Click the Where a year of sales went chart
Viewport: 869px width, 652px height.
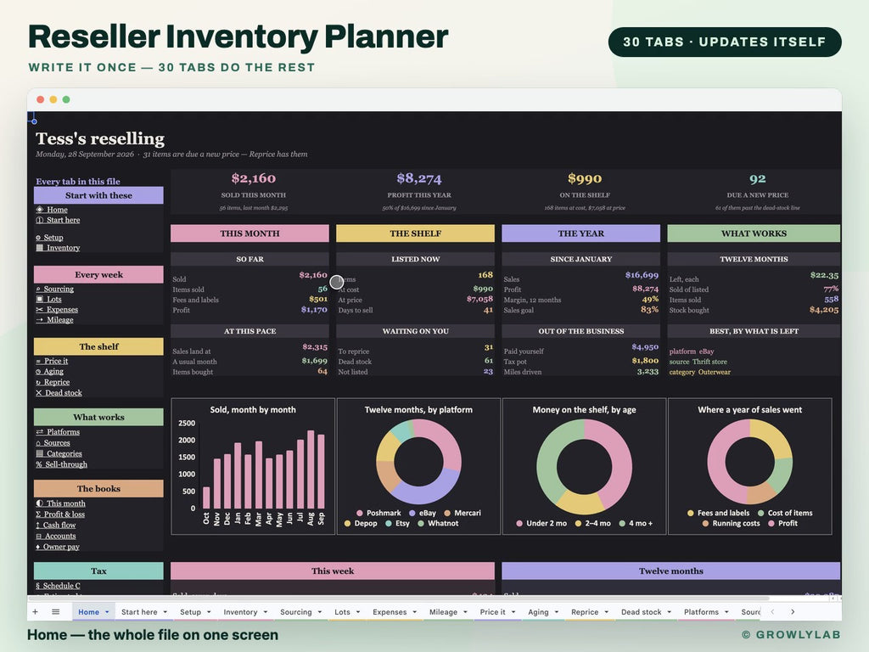pos(750,466)
